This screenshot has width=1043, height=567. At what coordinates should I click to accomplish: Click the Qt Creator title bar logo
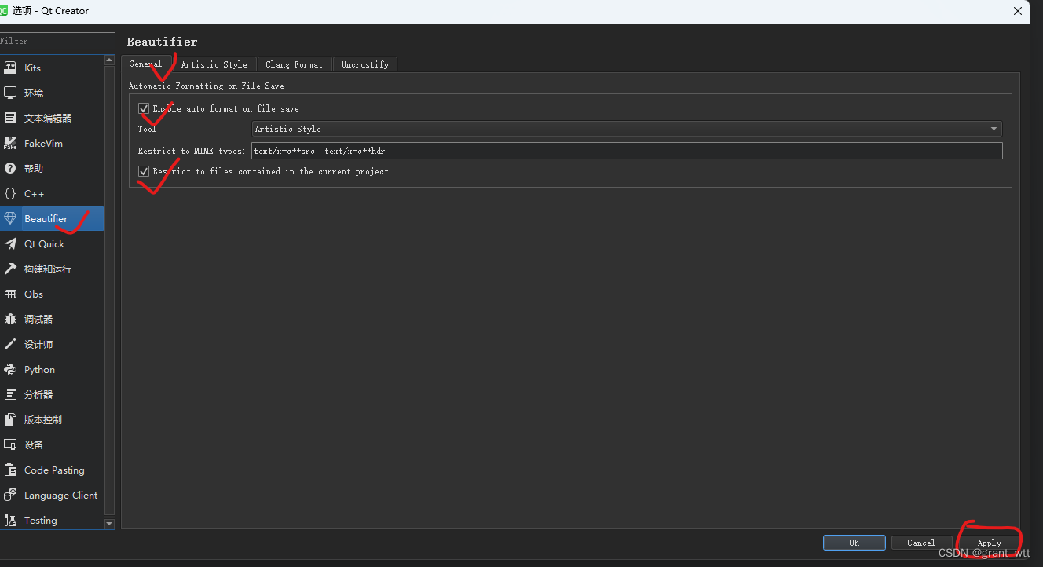[x=4, y=11]
